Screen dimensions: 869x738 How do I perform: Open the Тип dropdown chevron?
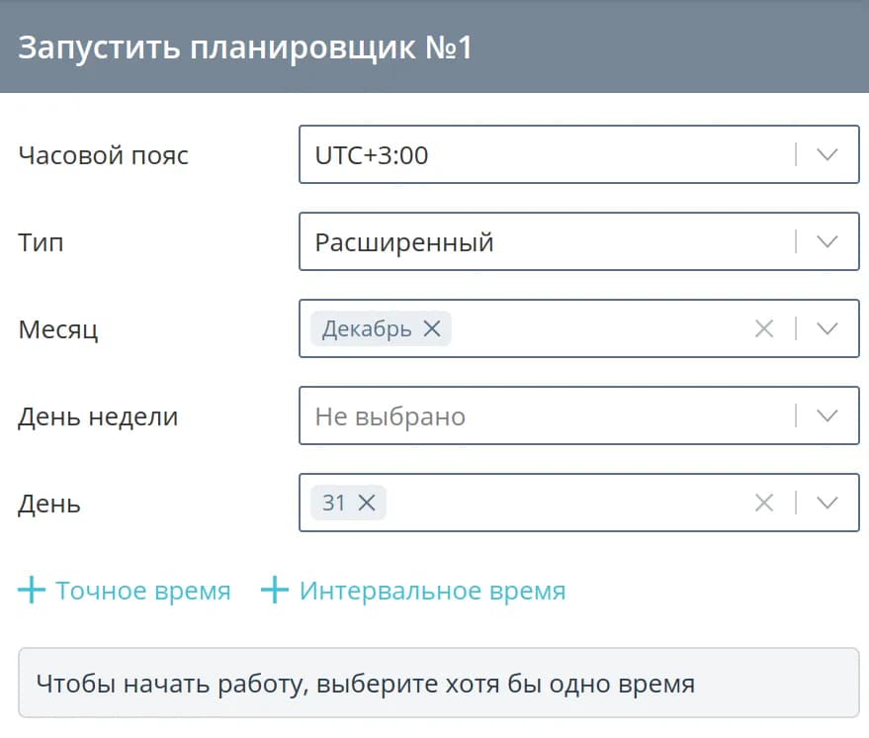tap(827, 242)
